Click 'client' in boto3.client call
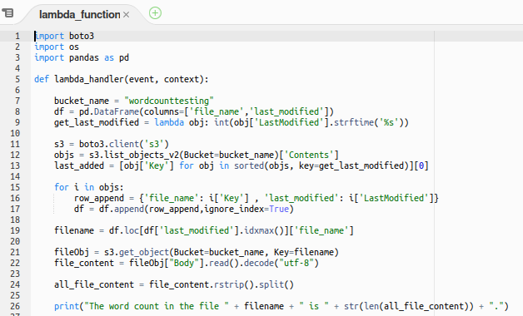523x316 pixels. [124, 144]
